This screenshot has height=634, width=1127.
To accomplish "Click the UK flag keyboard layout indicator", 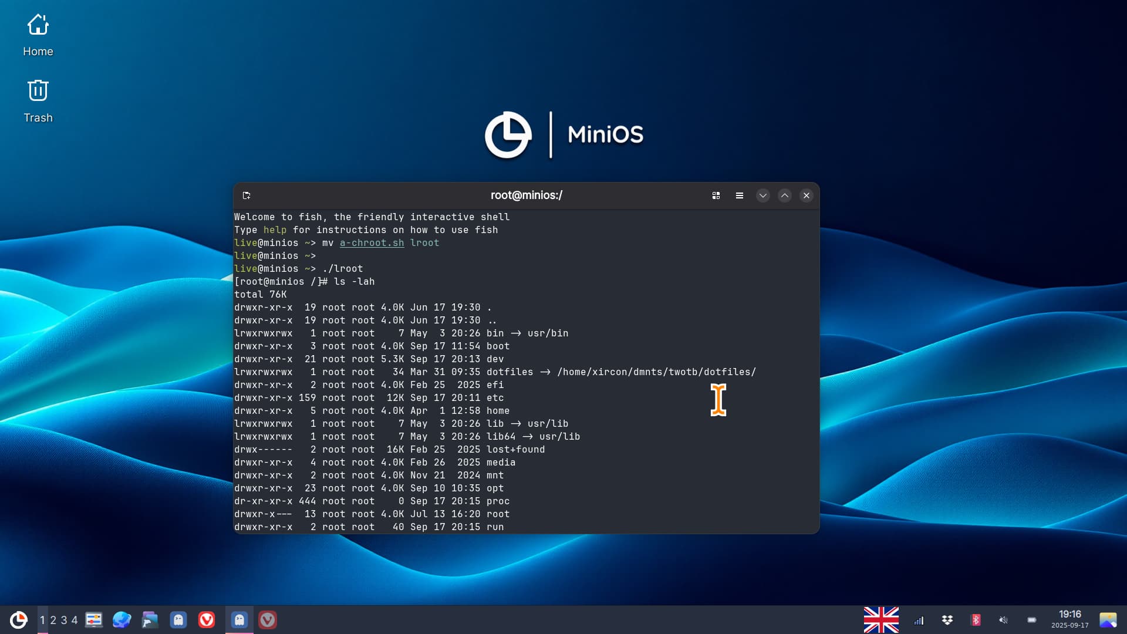I will [x=881, y=620].
